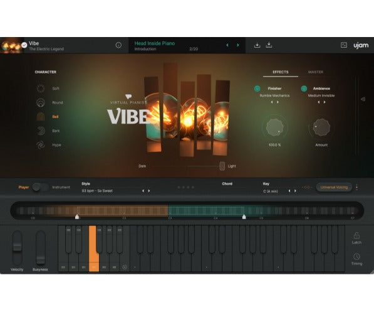Open the Head Inside Piano preset menu
Screen dimensions: 374x312
[x=155, y=43]
